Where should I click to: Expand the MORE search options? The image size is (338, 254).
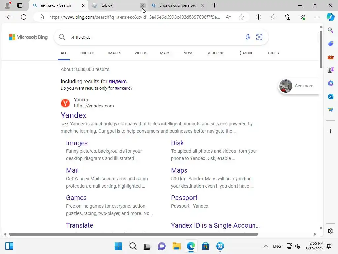[246, 53]
